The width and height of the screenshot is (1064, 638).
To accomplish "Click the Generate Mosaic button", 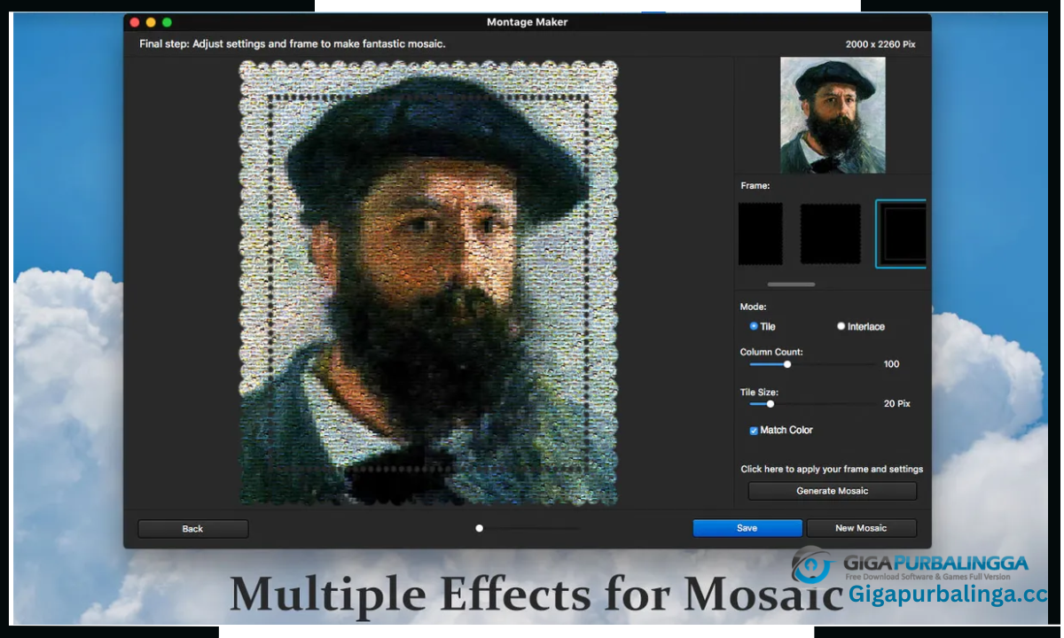I will coord(833,491).
